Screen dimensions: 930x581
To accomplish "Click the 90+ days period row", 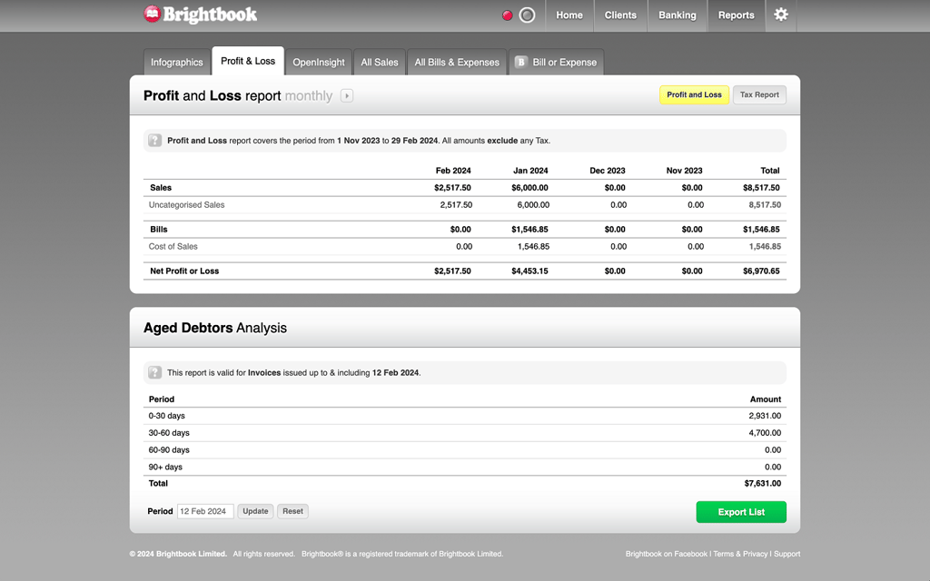I will click(464, 468).
